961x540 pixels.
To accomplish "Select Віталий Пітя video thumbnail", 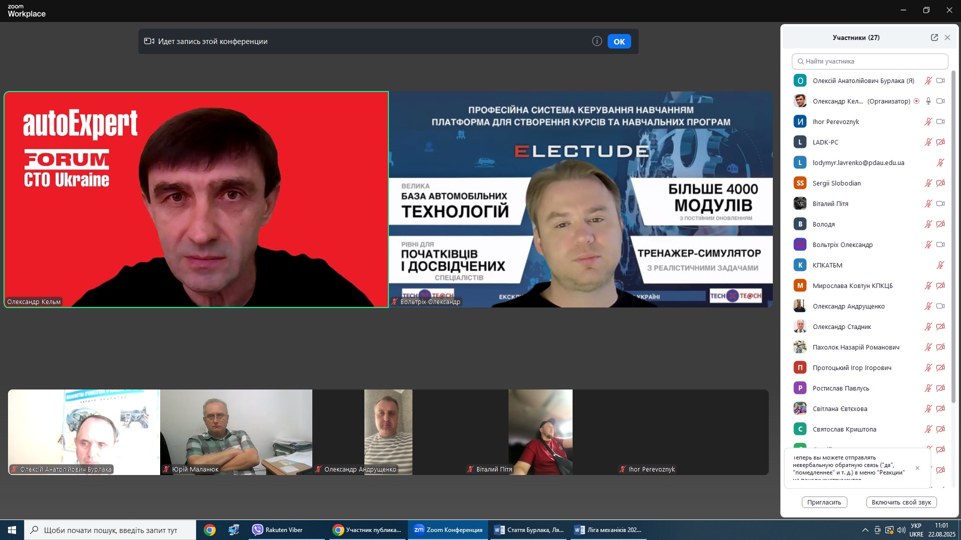I will [541, 432].
